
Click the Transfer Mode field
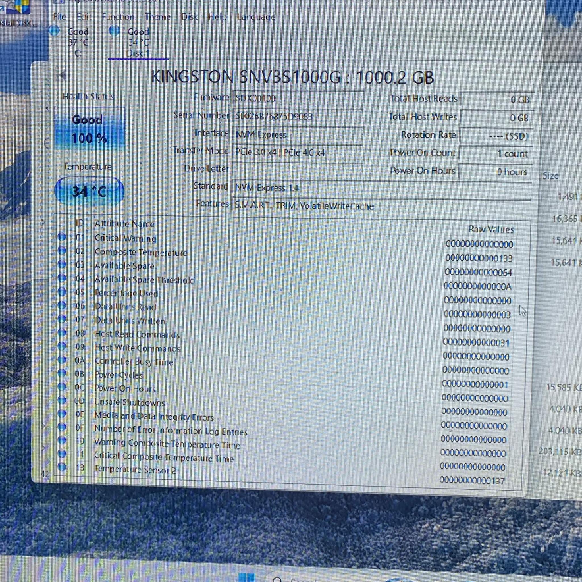(x=297, y=152)
